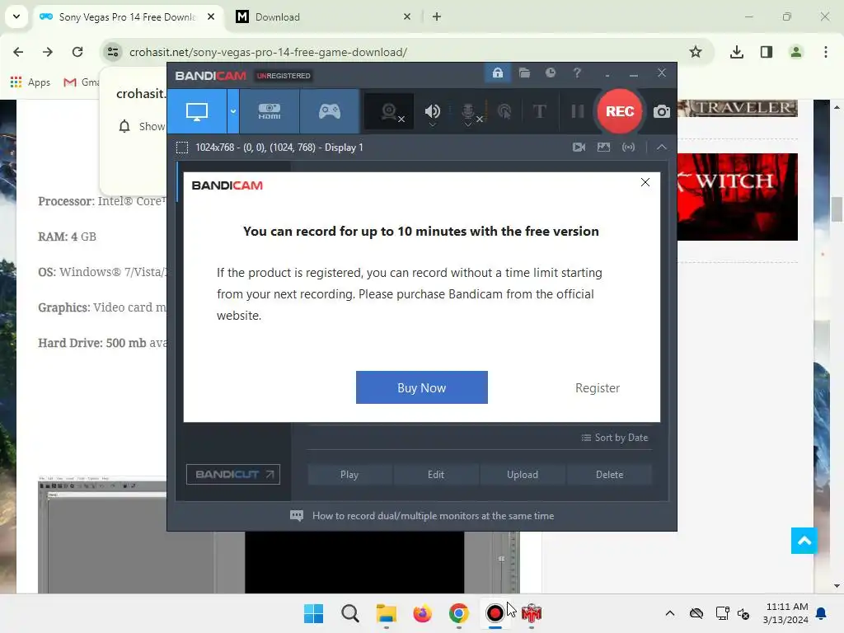Open the Bandicut link button

pos(233,474)
